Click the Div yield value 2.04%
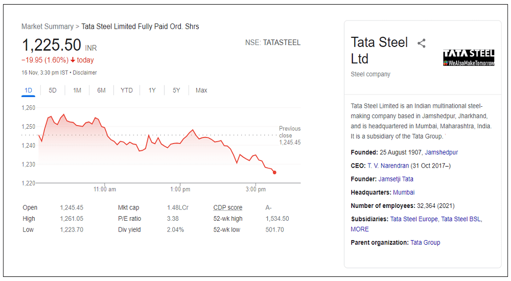This screenshot has width=511, height=281. pyautogui.click(x=175, y=230)
